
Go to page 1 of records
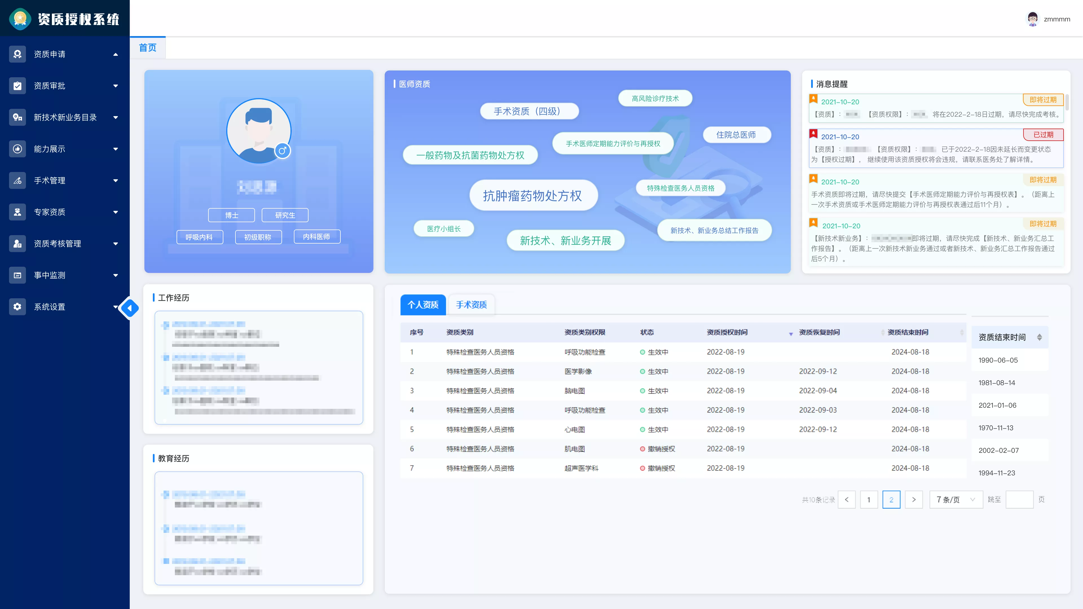869,499
